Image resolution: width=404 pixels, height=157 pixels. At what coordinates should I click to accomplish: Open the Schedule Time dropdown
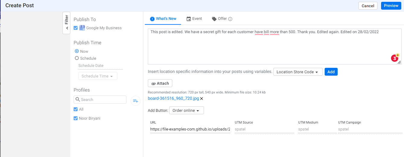[x=98, y=76]
